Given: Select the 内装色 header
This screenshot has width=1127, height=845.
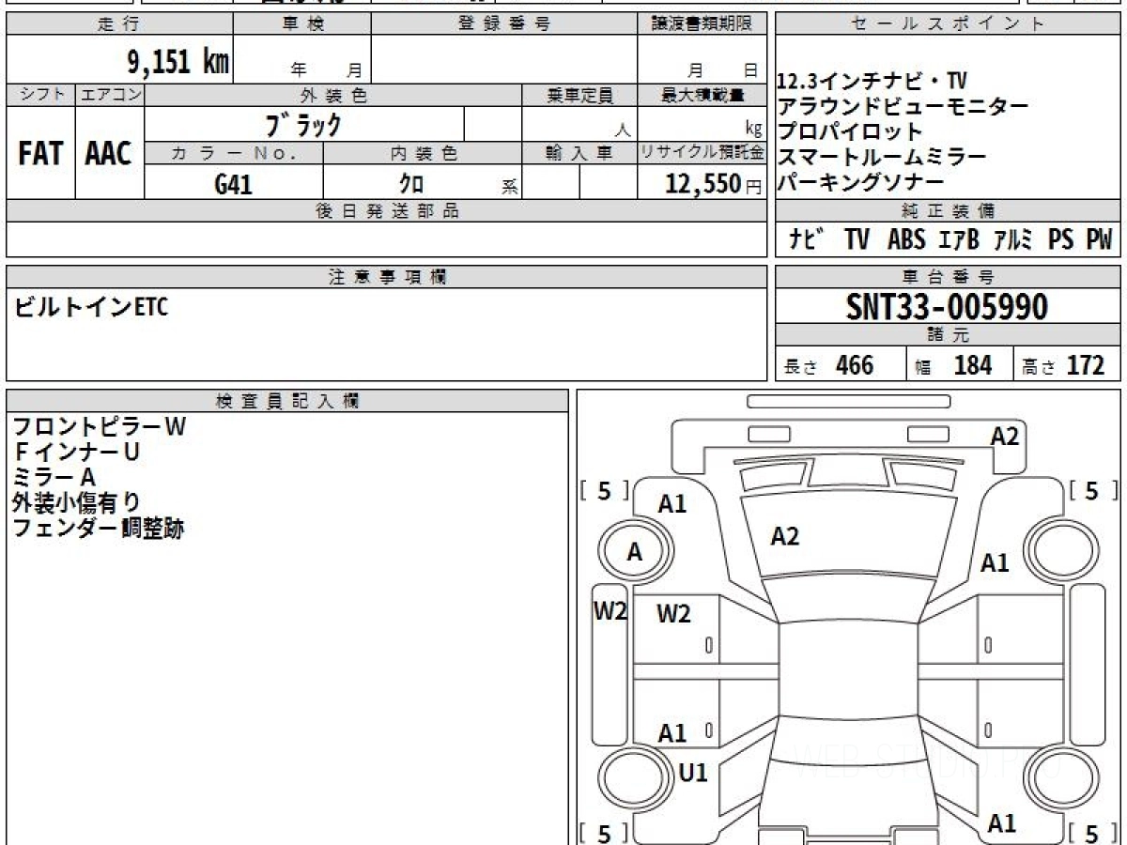Looking at the screenshot, I should coord(424,154).
